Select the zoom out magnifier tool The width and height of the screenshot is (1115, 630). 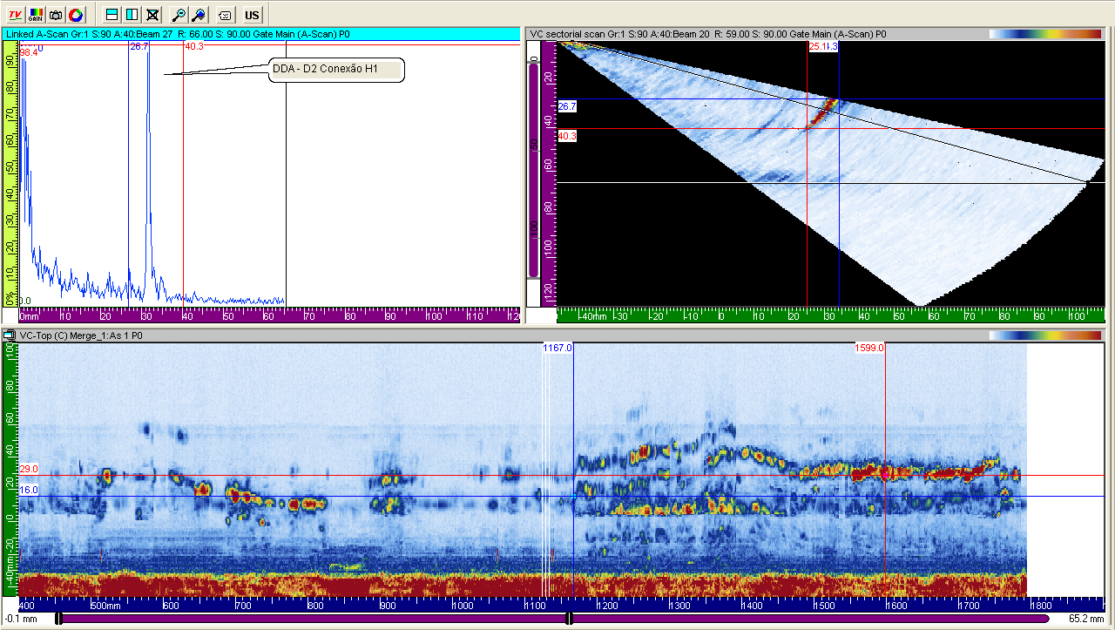[x=179, y=14]
